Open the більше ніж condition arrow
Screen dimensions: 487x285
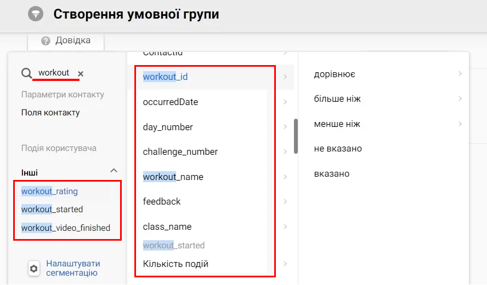pyautogui.click(x=460, y=99)
